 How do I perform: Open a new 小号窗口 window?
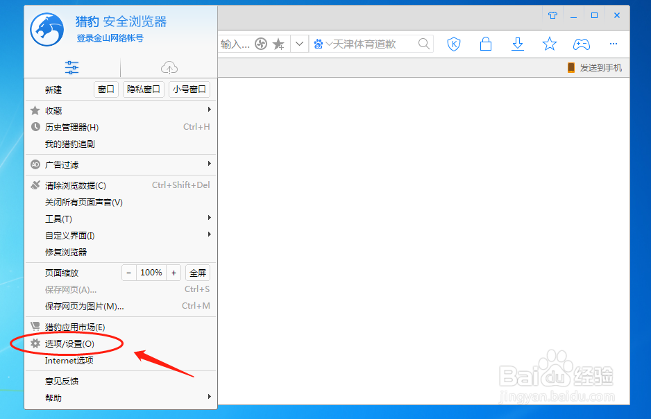189,89
